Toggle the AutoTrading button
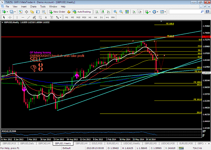This screenshot has width=211, height=150. [82, 12]
